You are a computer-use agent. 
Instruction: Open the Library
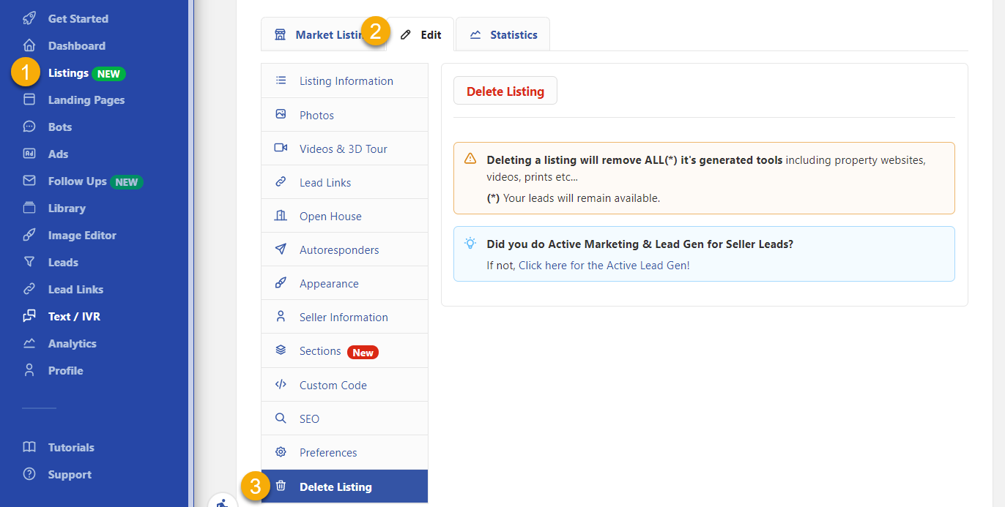(65, 208)
